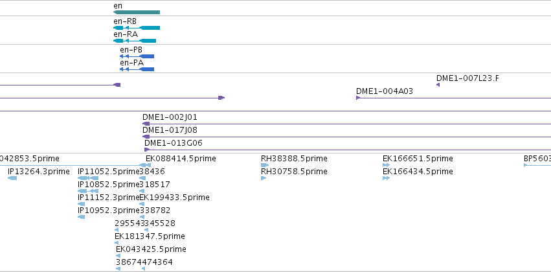Open the EK199433.5prime label

point(174,198)
